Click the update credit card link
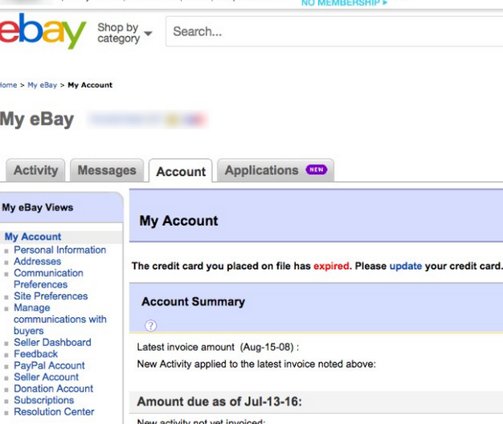The image size is (503, 424). click(x=406, y=266)
